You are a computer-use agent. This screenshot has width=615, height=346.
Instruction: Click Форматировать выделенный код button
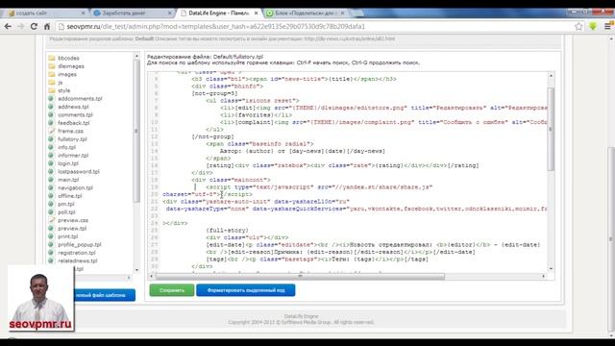point(246,290)
